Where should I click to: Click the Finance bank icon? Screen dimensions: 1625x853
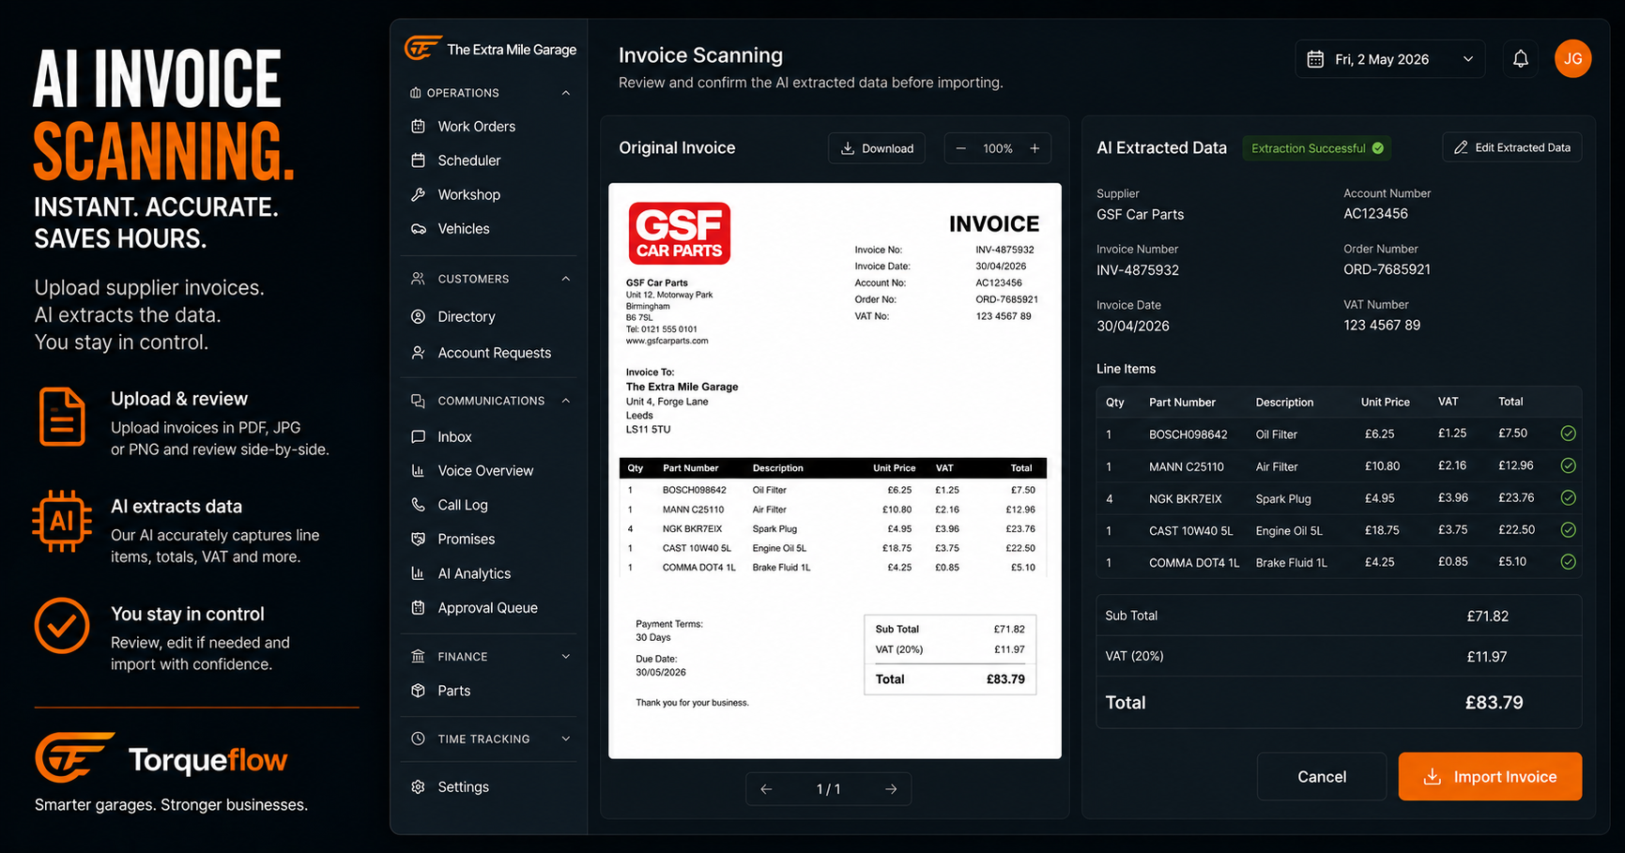point(418,656)
